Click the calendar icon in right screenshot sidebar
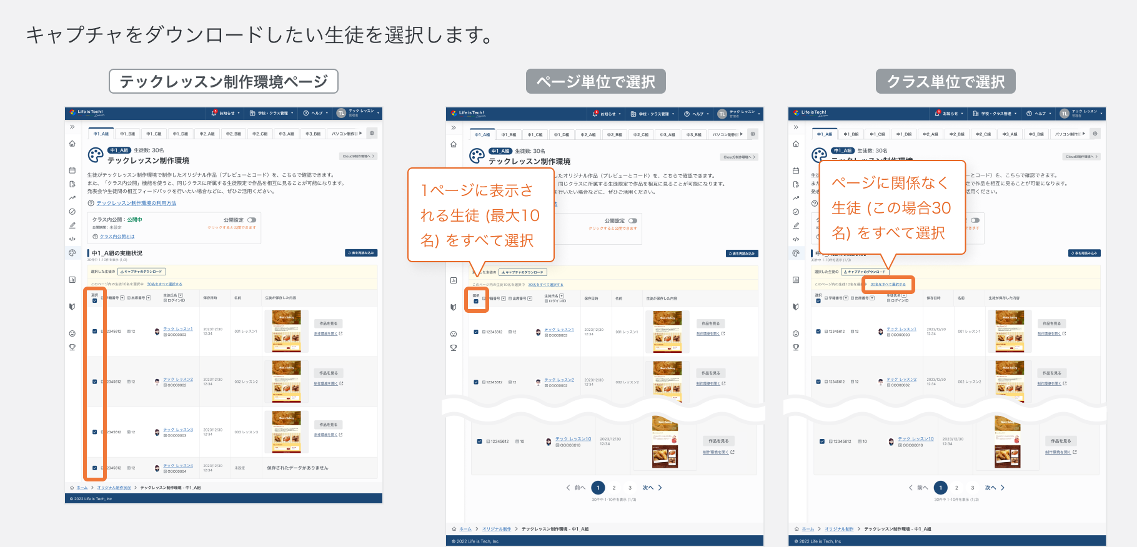1137x547 pixels. point(795,170)
